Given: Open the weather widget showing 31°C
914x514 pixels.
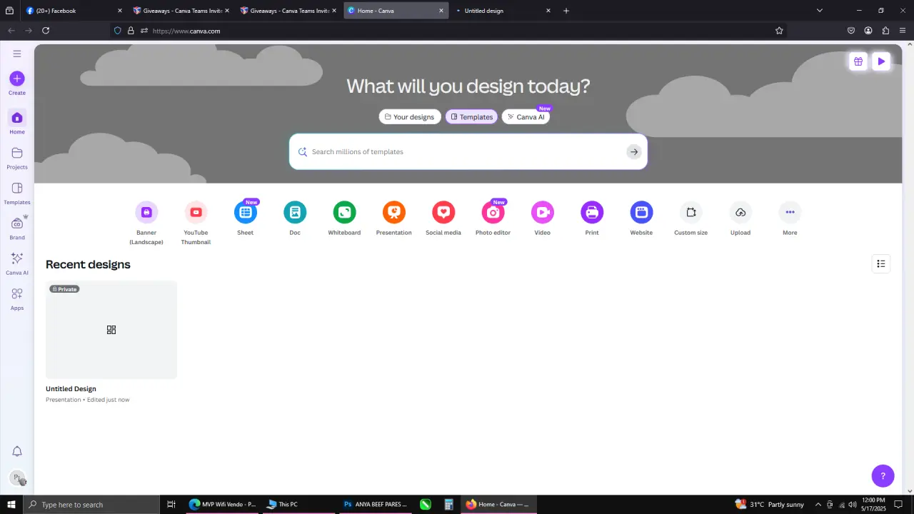Looking at the screenshot, I should coord(769,504).
